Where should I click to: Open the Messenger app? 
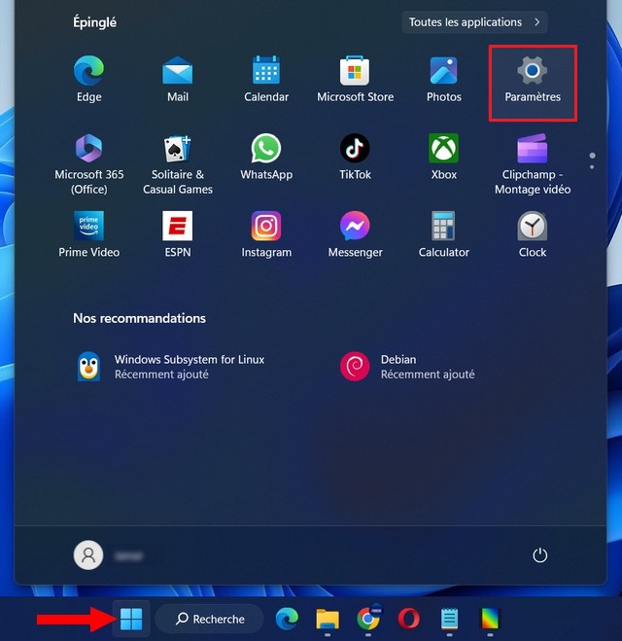[355, 235]
